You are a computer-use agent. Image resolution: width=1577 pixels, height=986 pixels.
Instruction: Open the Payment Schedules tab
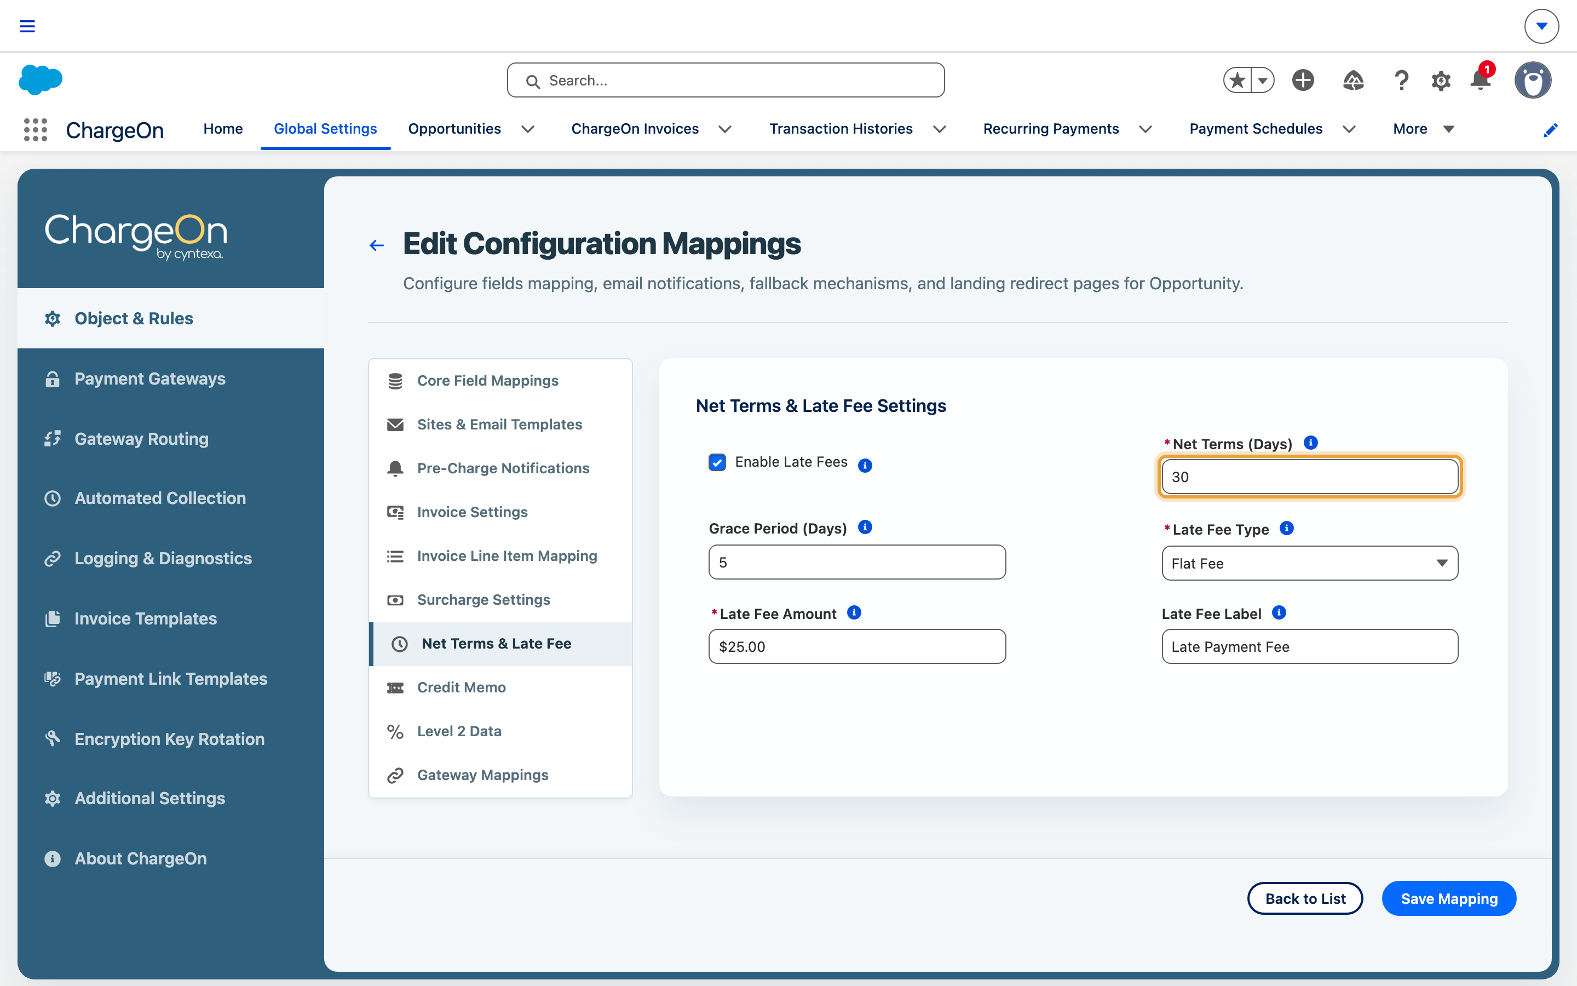pyautogui.click(x=1256, y=129)
